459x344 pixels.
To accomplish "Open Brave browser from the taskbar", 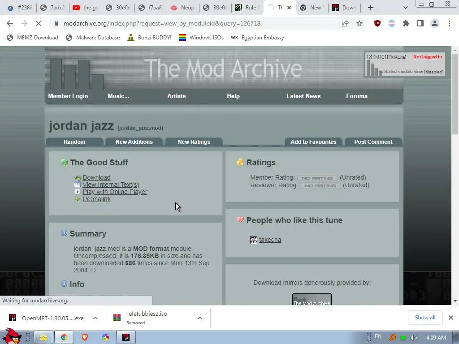I will 85,337.
